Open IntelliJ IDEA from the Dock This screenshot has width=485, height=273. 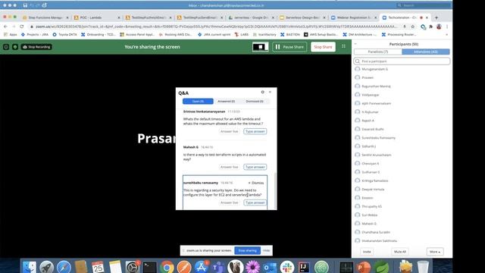point(304,267)
